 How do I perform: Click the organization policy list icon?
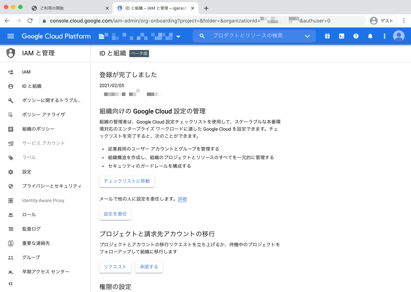11,129
